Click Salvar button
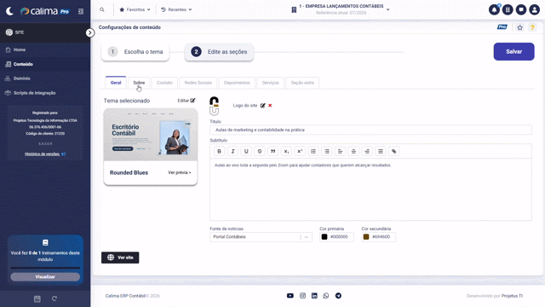545x307 pixels. pos(513,51)
